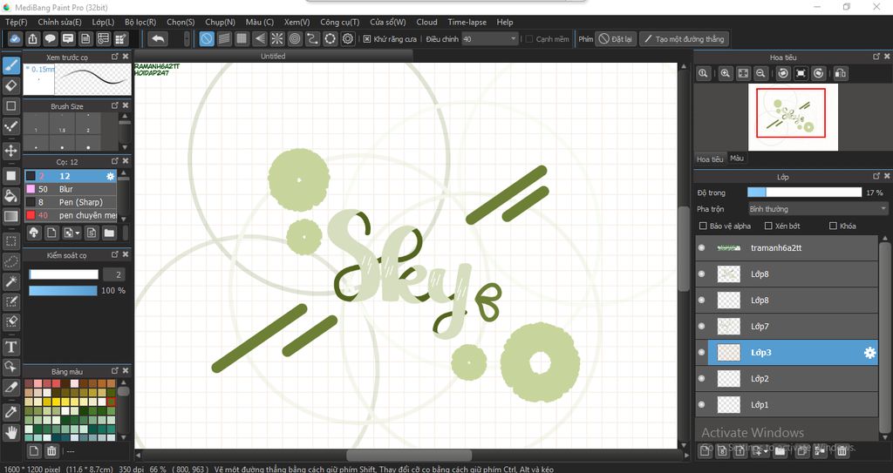Enable the concentric circle snap guide

click(295, 38)
